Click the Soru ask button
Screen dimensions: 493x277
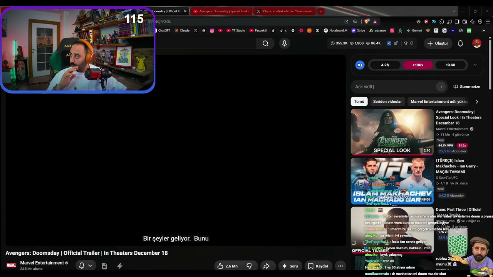point(290,266)
